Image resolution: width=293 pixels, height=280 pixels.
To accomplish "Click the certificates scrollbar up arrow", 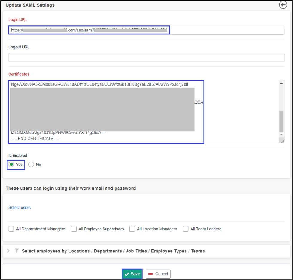I will [281, 83].
